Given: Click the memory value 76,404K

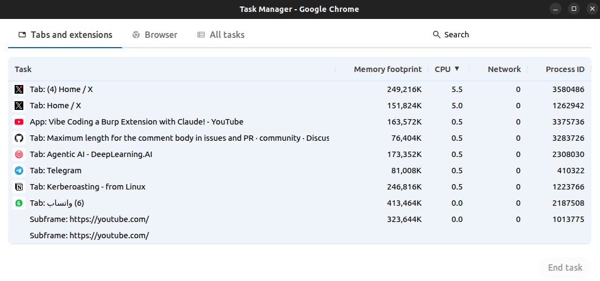Looking at the screenshot, I should tap(407, 138).
